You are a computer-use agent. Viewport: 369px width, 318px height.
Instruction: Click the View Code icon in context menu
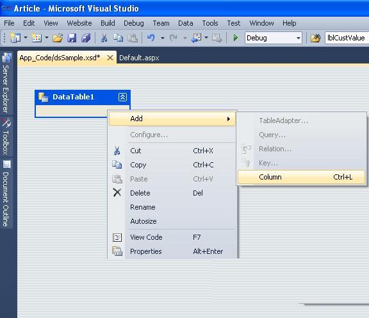[117, 237]
